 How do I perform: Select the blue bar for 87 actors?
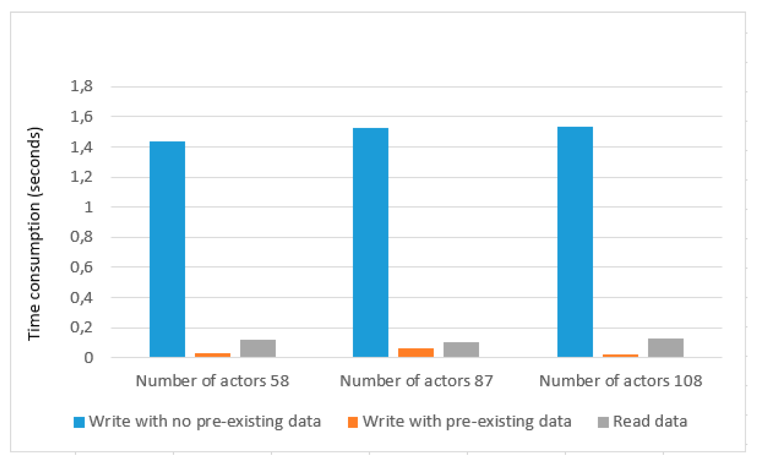tap(370, 242)
